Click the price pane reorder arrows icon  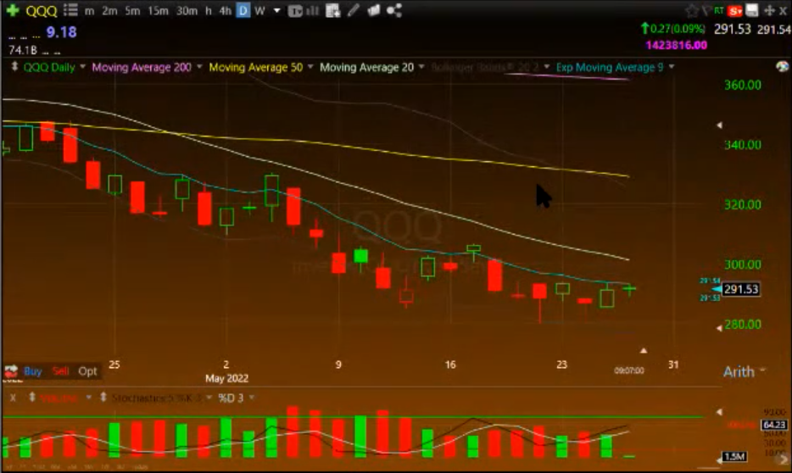(x=14, y=67)
